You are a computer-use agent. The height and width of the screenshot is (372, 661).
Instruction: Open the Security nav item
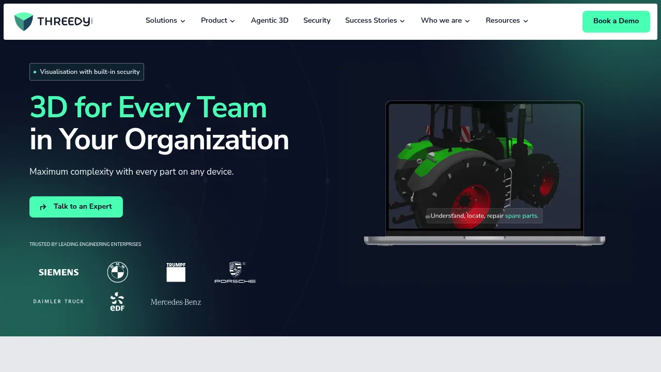[x=317, y=21]
